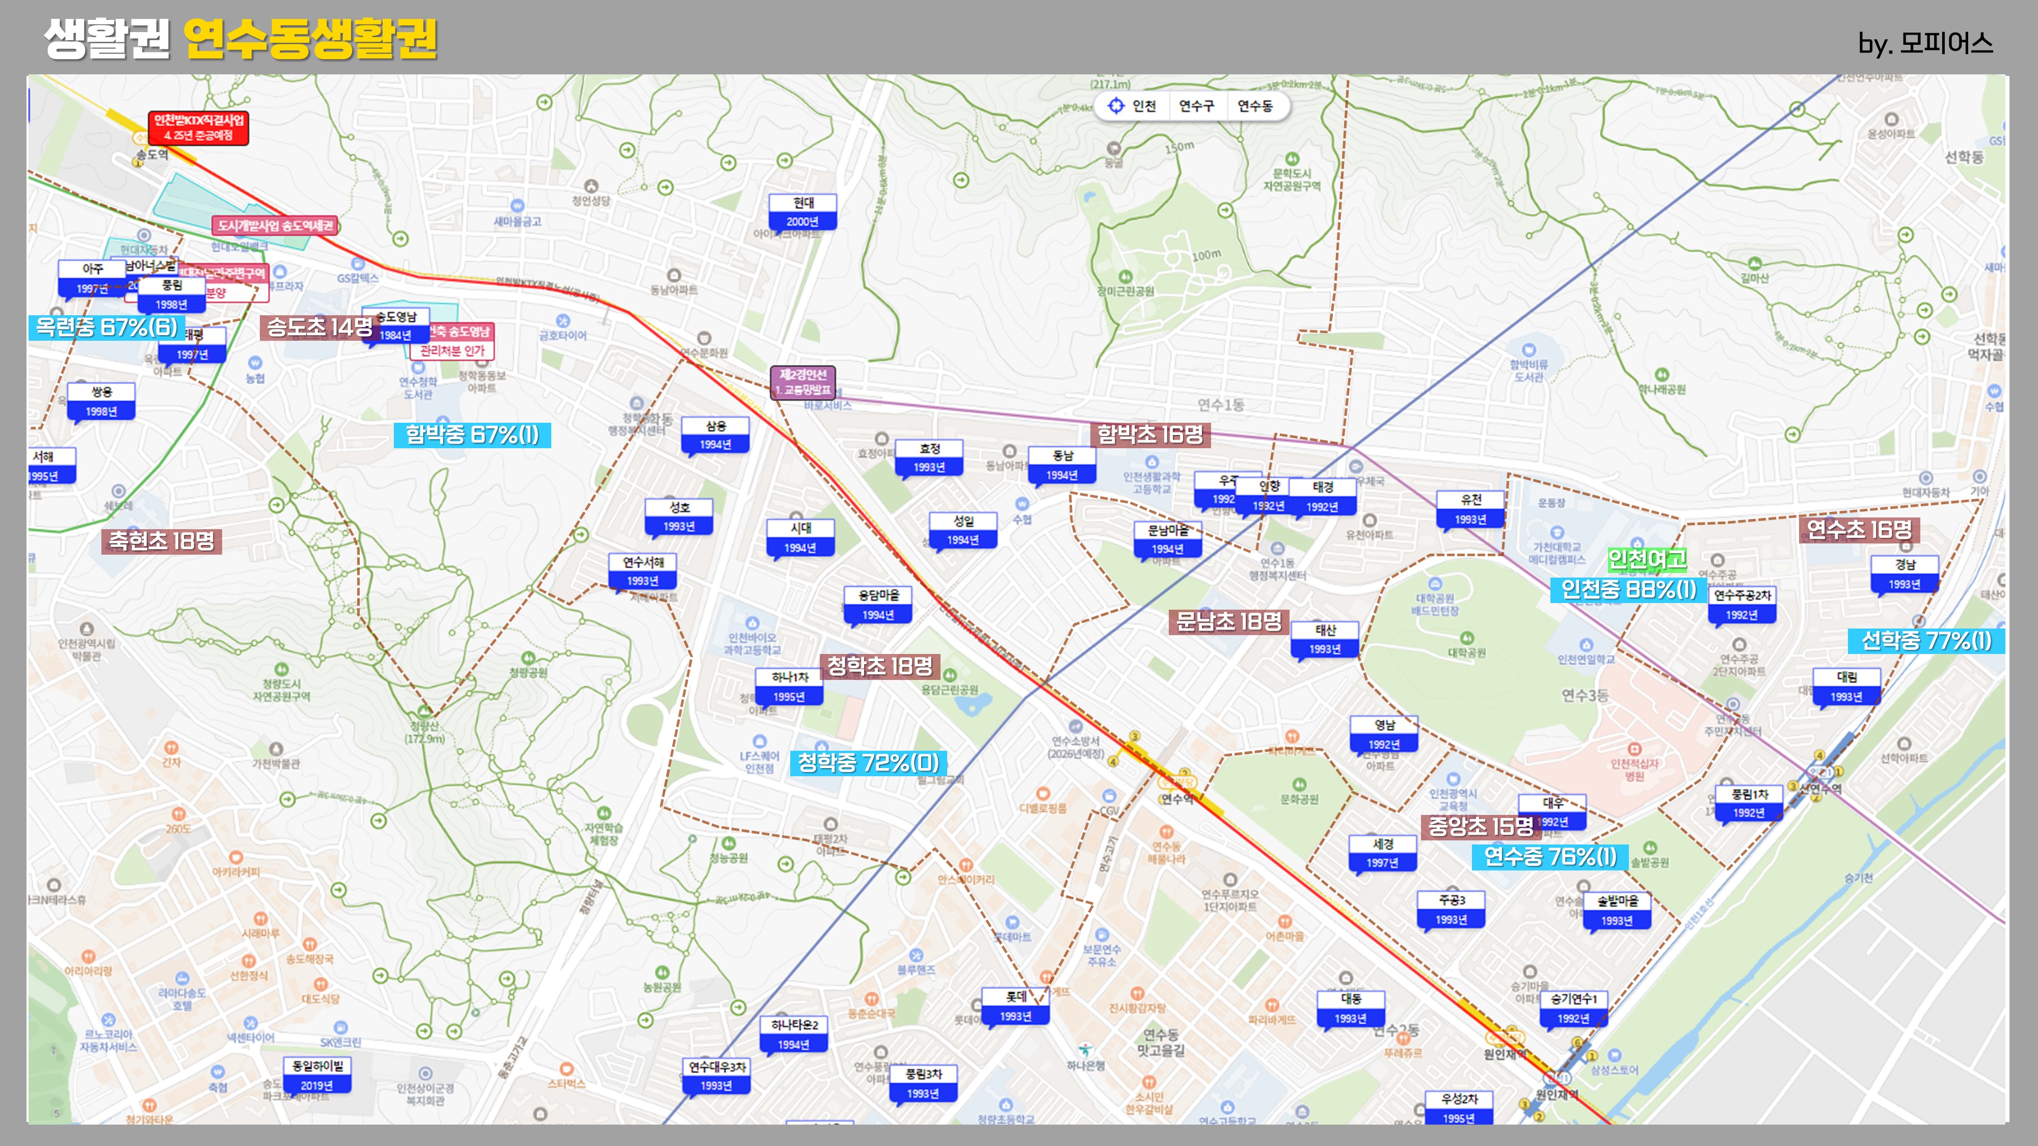This screenshot has width=2038, height=1146.
Task: Select 연수구 in the location breadcrumb
Action: coord(1196,106)
